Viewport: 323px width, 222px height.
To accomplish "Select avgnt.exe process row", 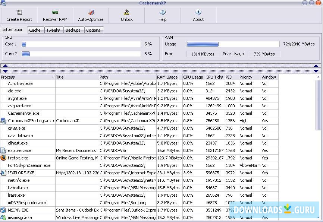I will click(x=139, y=98).
